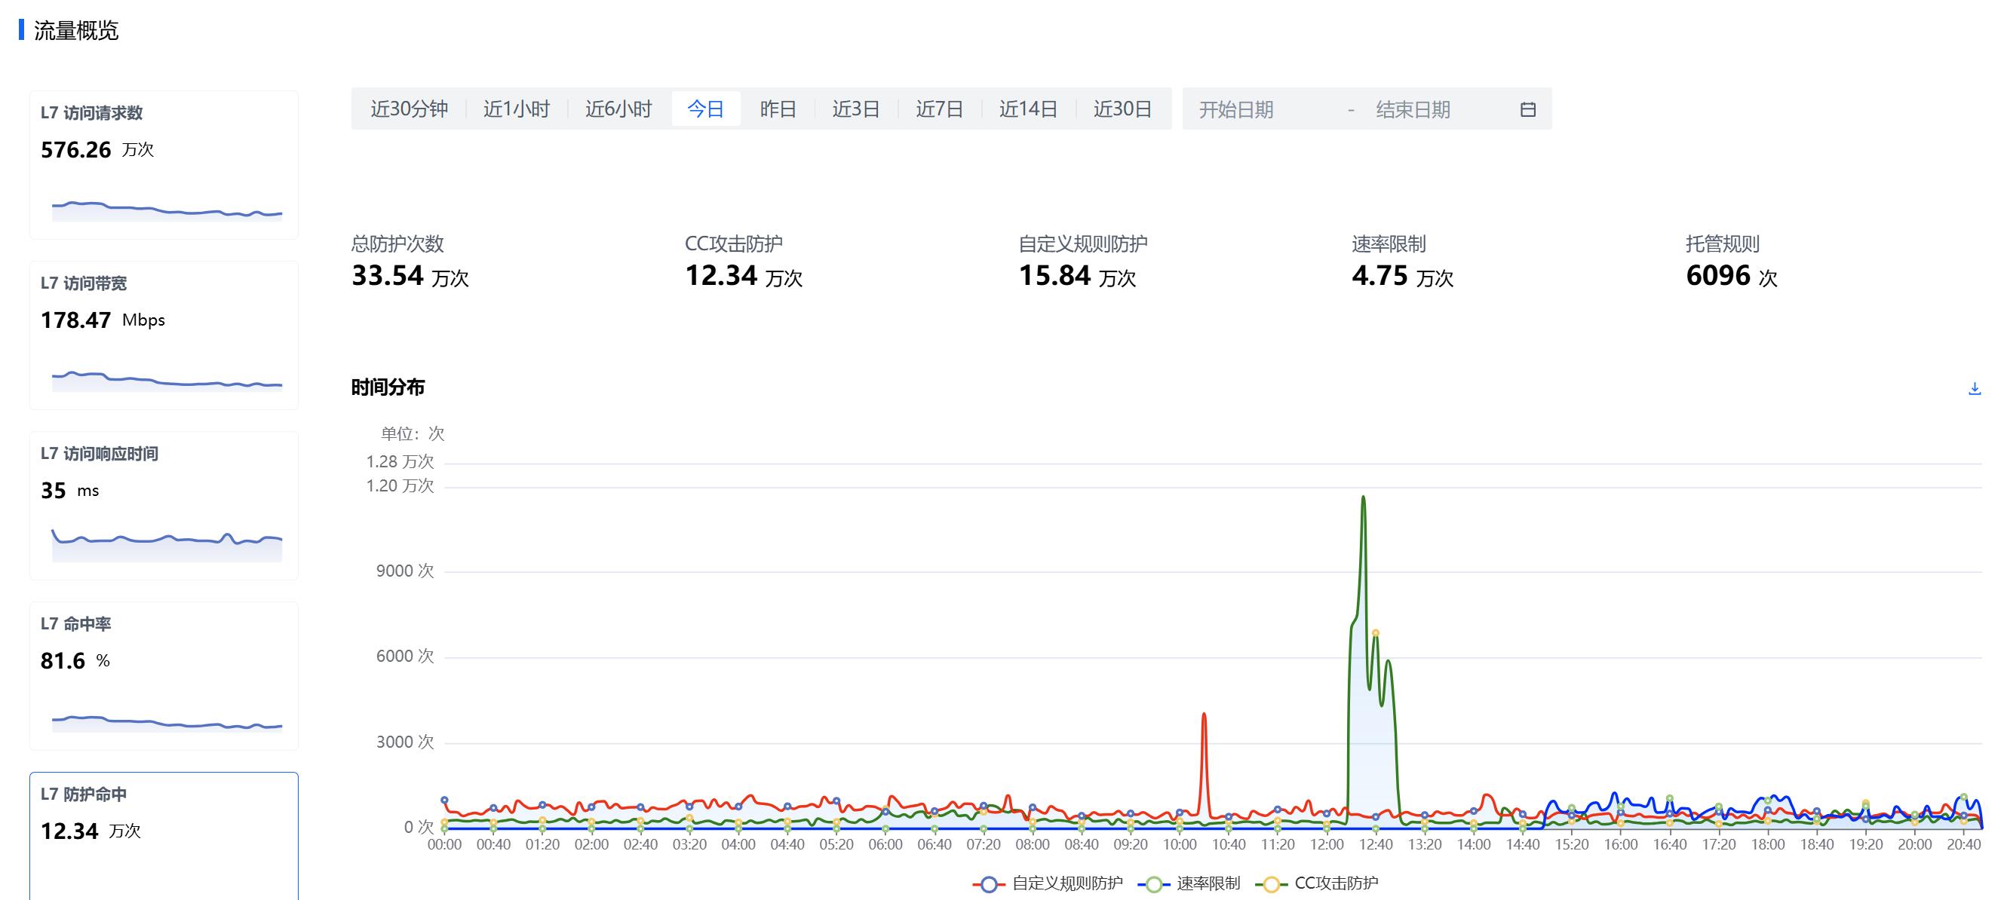This screenshot has height=900, width=2004.
Task: Select the 近1小时 time range
Action: point(517,109)
